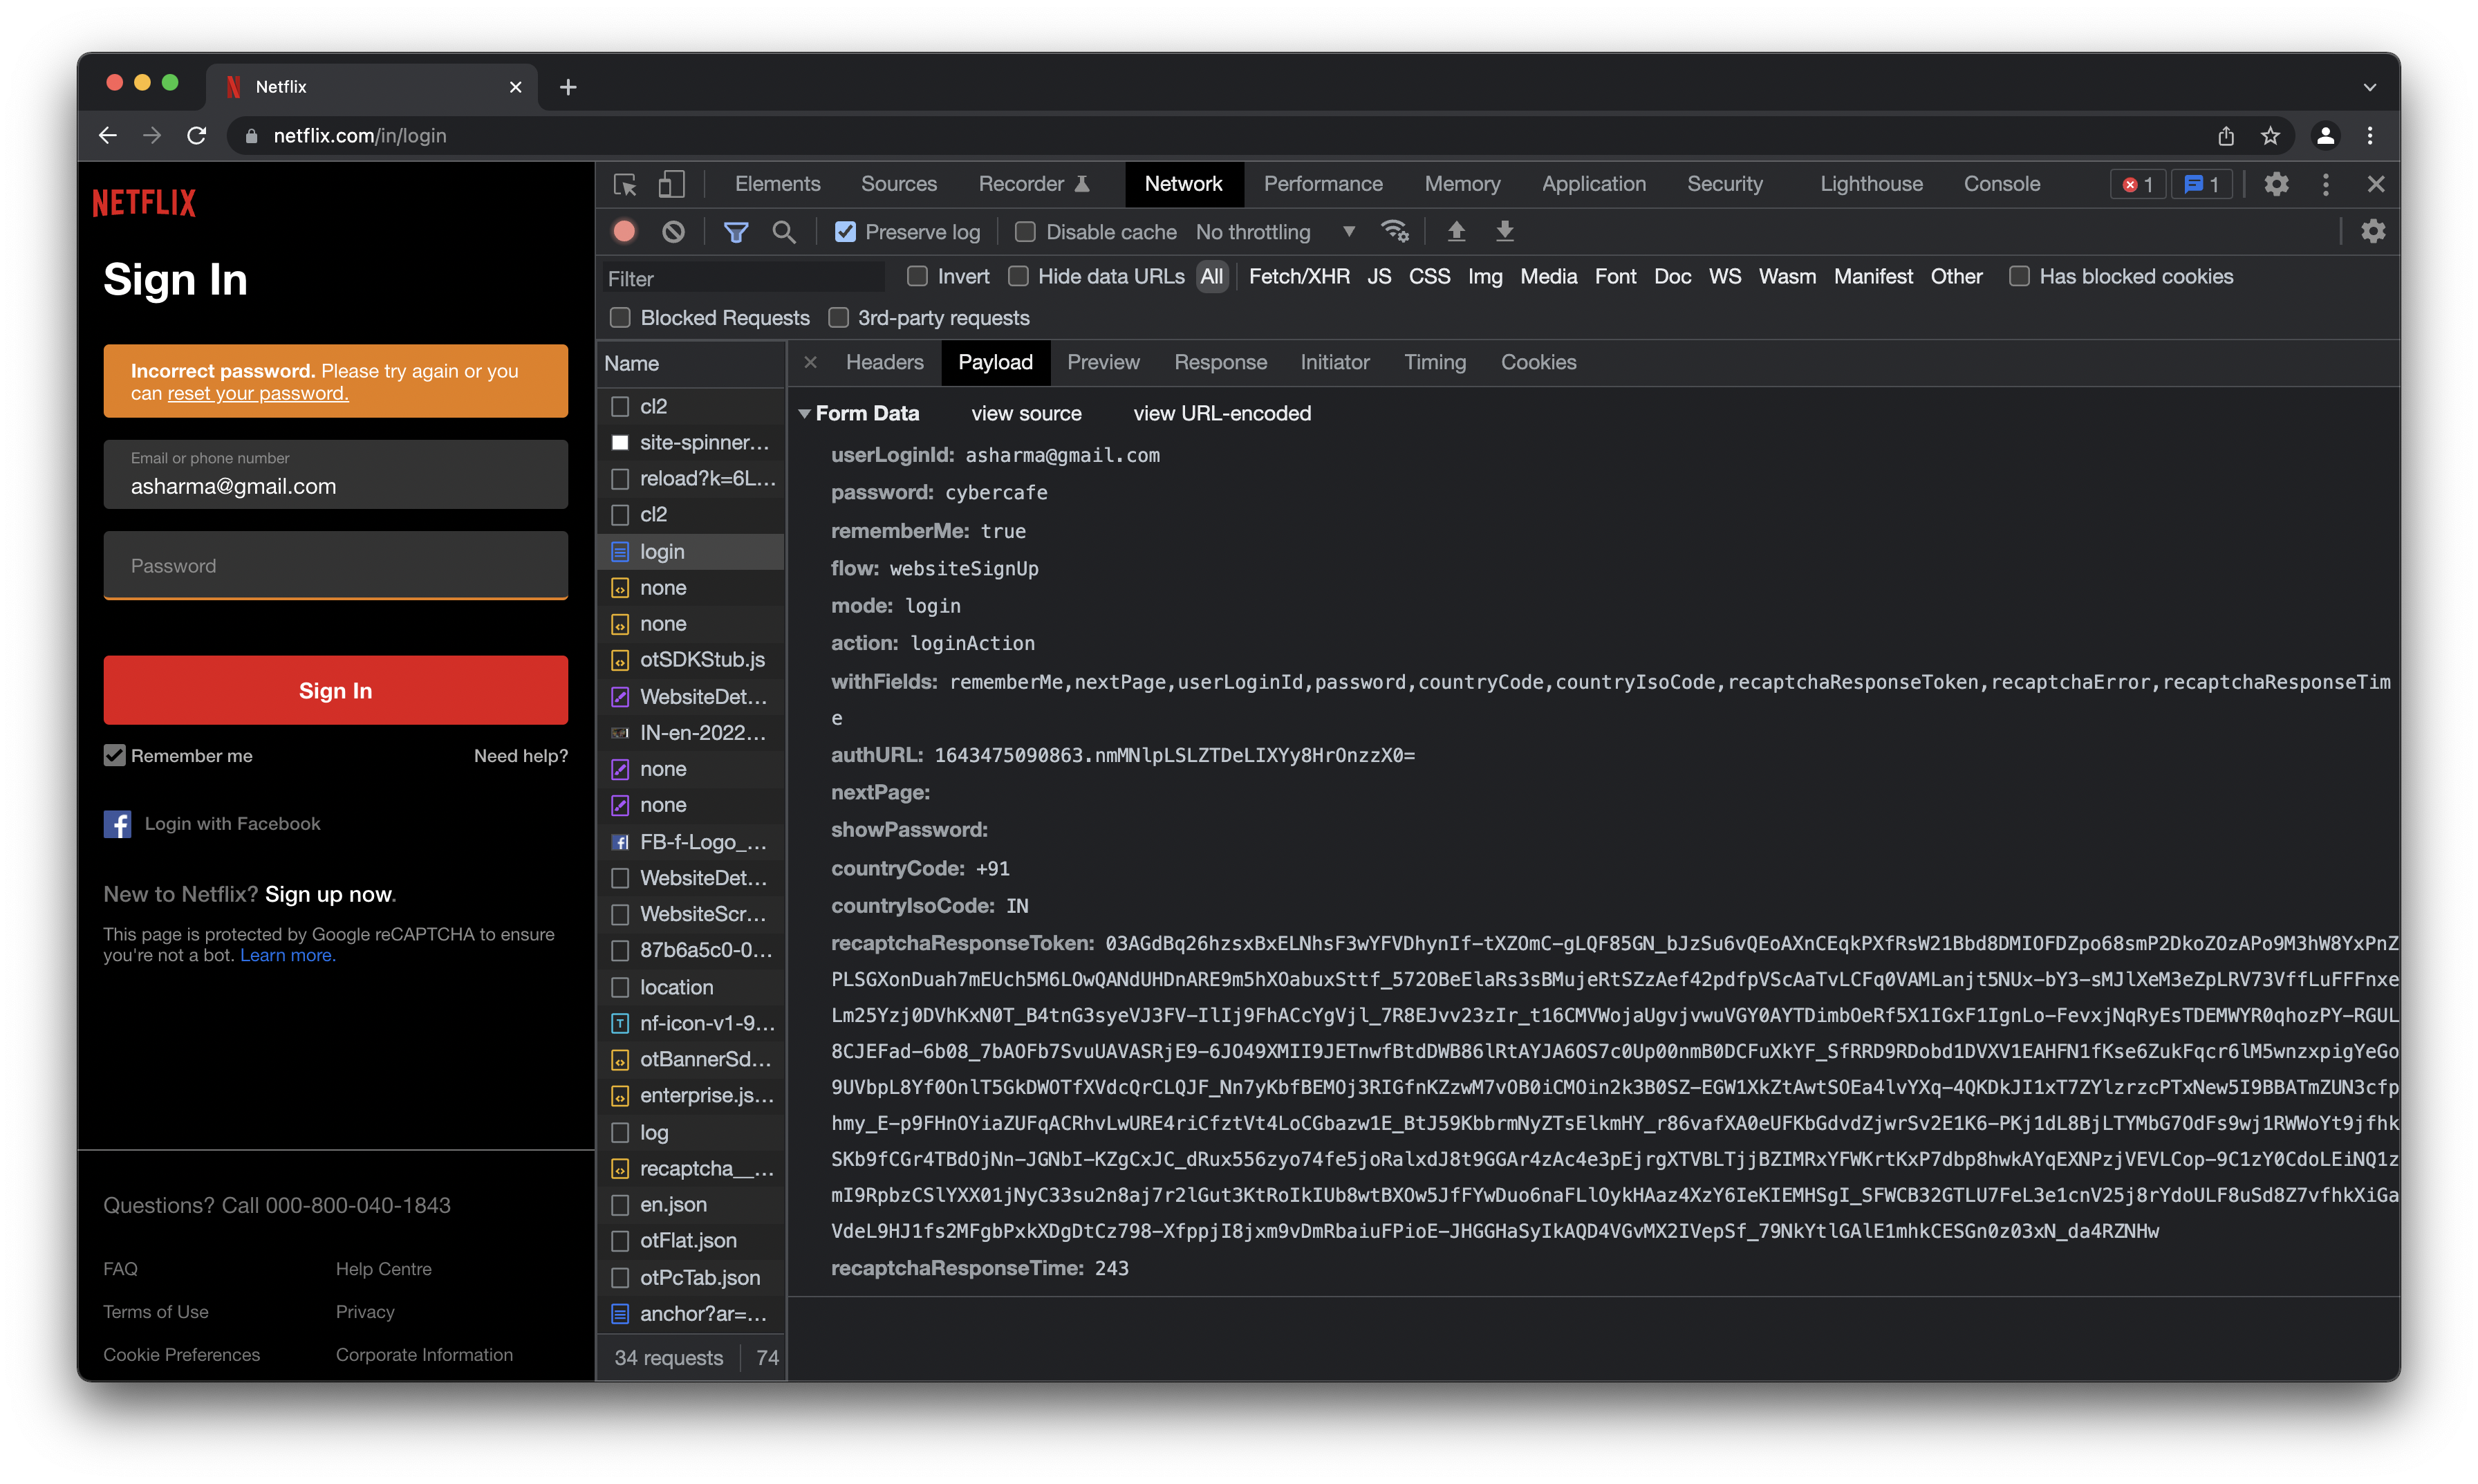Select the otSDKStub.js request

pyautogui.click(x=691, y=659)
